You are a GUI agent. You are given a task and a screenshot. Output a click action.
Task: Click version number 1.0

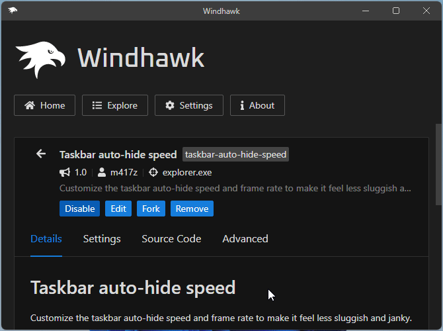point(81,172)
